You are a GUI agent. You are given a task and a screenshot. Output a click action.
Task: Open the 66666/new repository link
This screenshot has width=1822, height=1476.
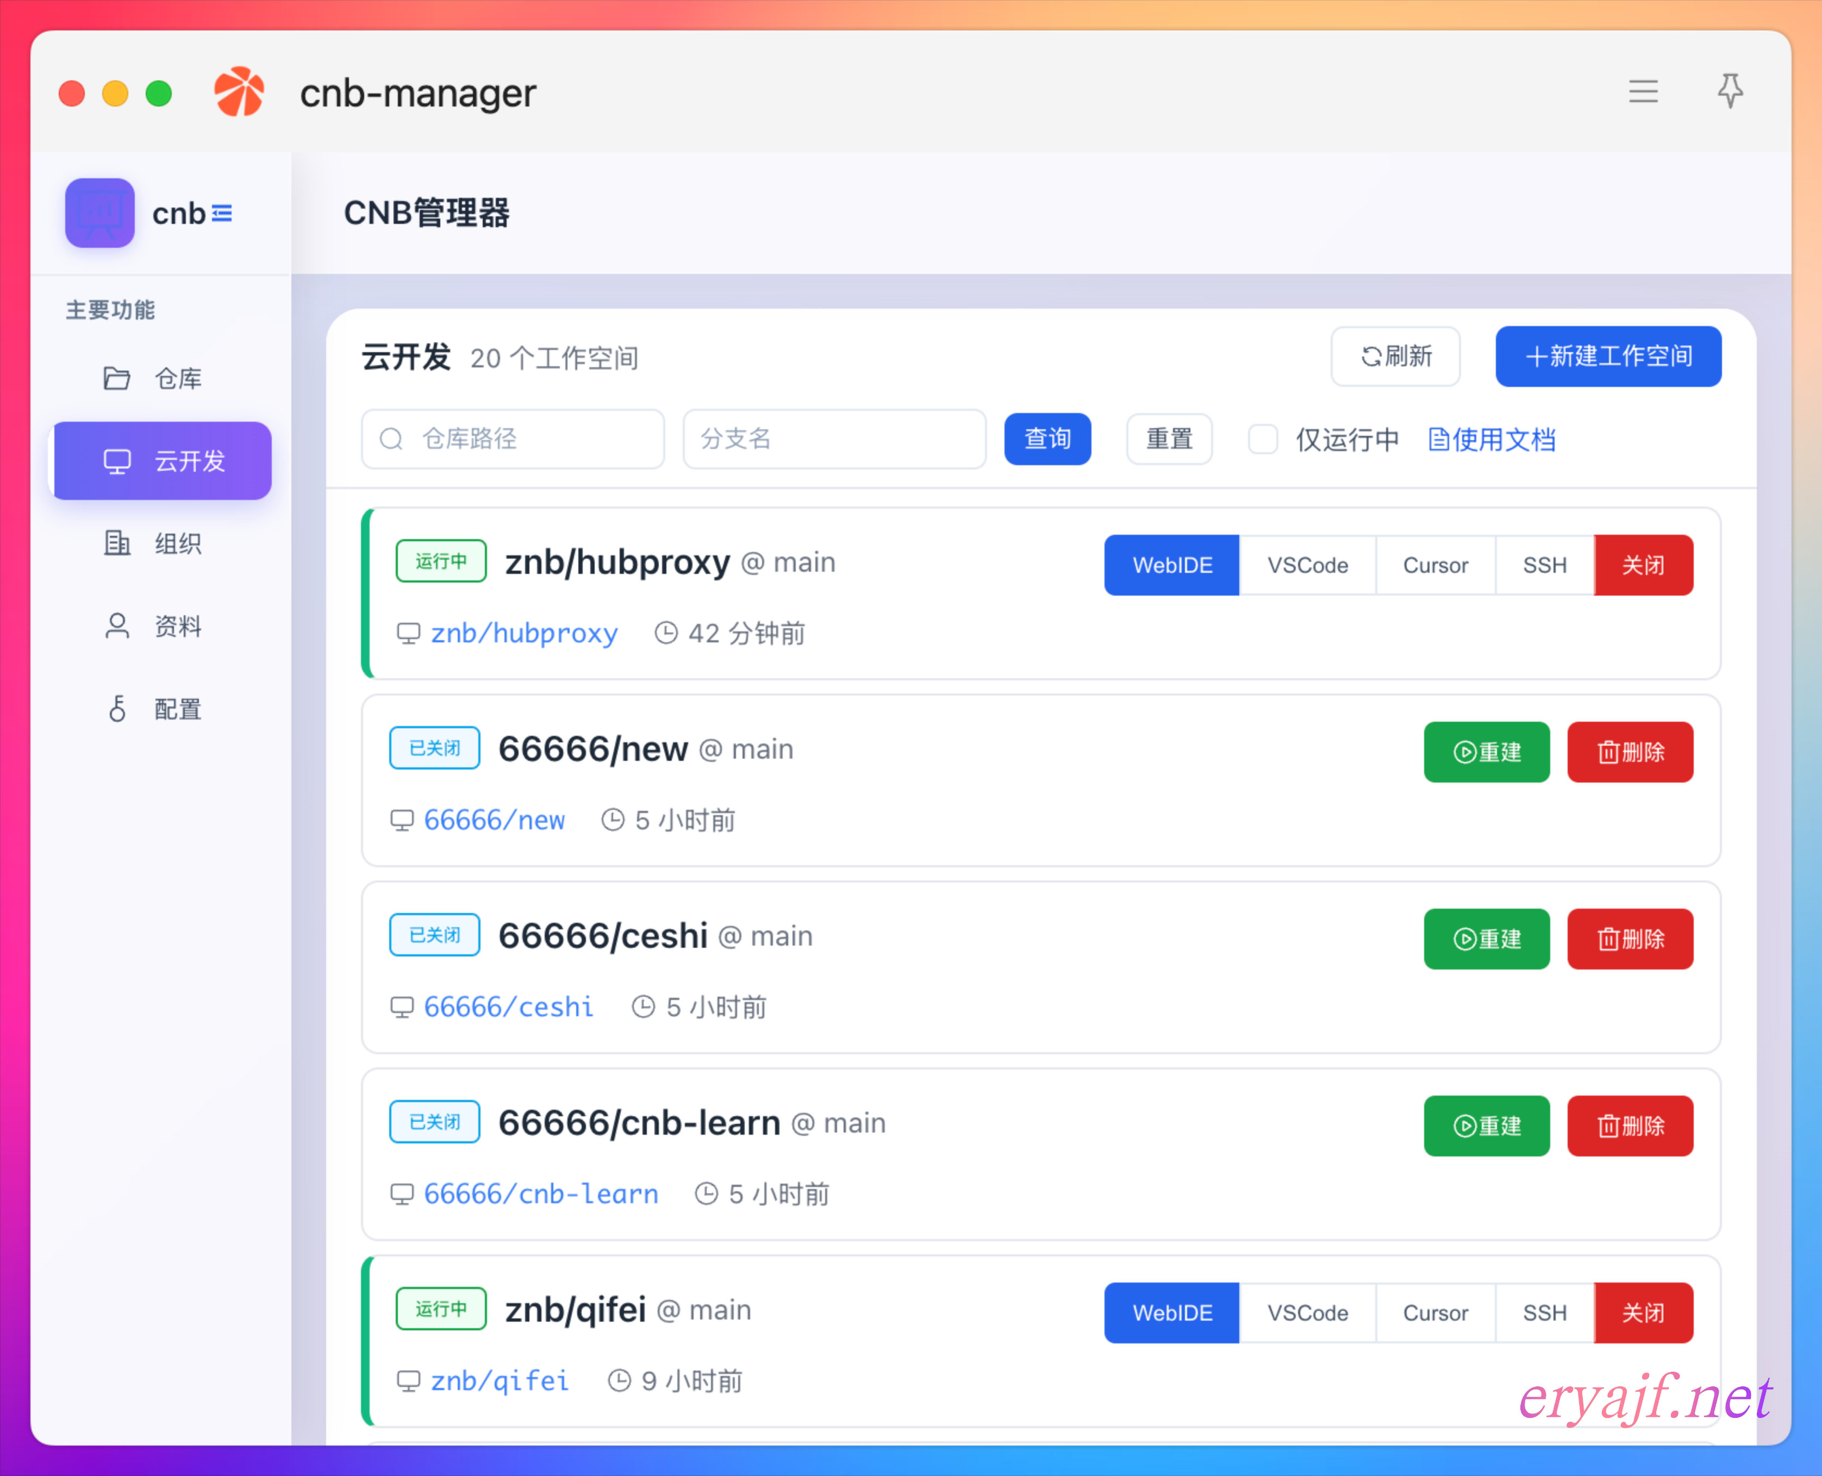pos(494,821)
